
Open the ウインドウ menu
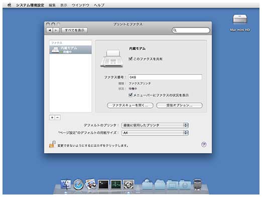click(80, 5)
